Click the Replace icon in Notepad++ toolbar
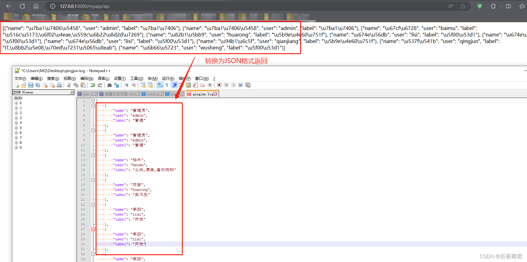This screenshot has width=527, height=262. 117,85
